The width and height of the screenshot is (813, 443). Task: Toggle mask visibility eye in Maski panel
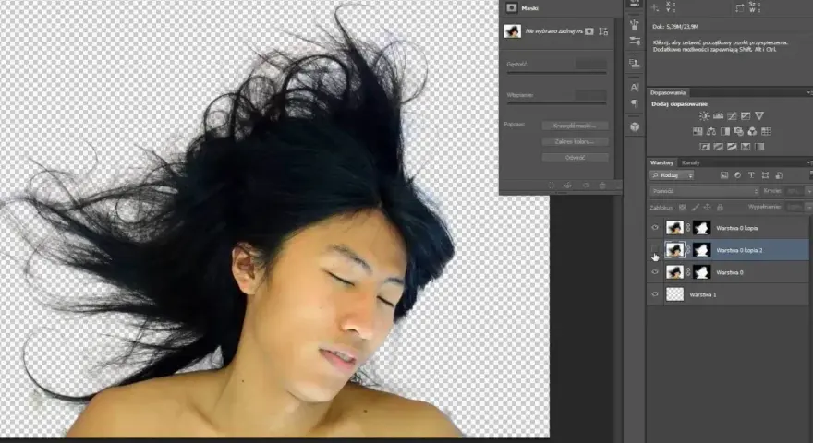pyautogui.click(x=586, y=186)
